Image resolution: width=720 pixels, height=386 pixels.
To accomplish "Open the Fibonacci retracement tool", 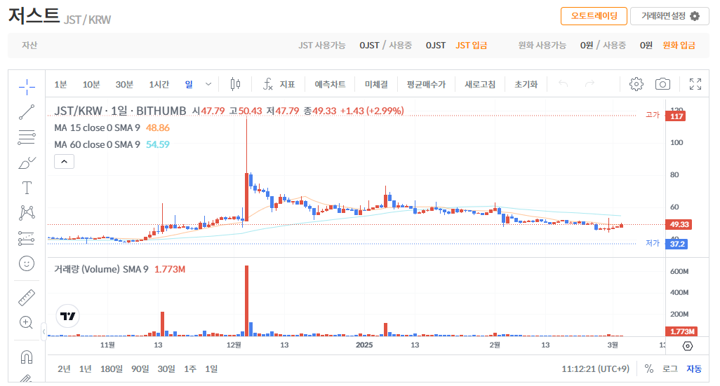I will pos(27,137).
